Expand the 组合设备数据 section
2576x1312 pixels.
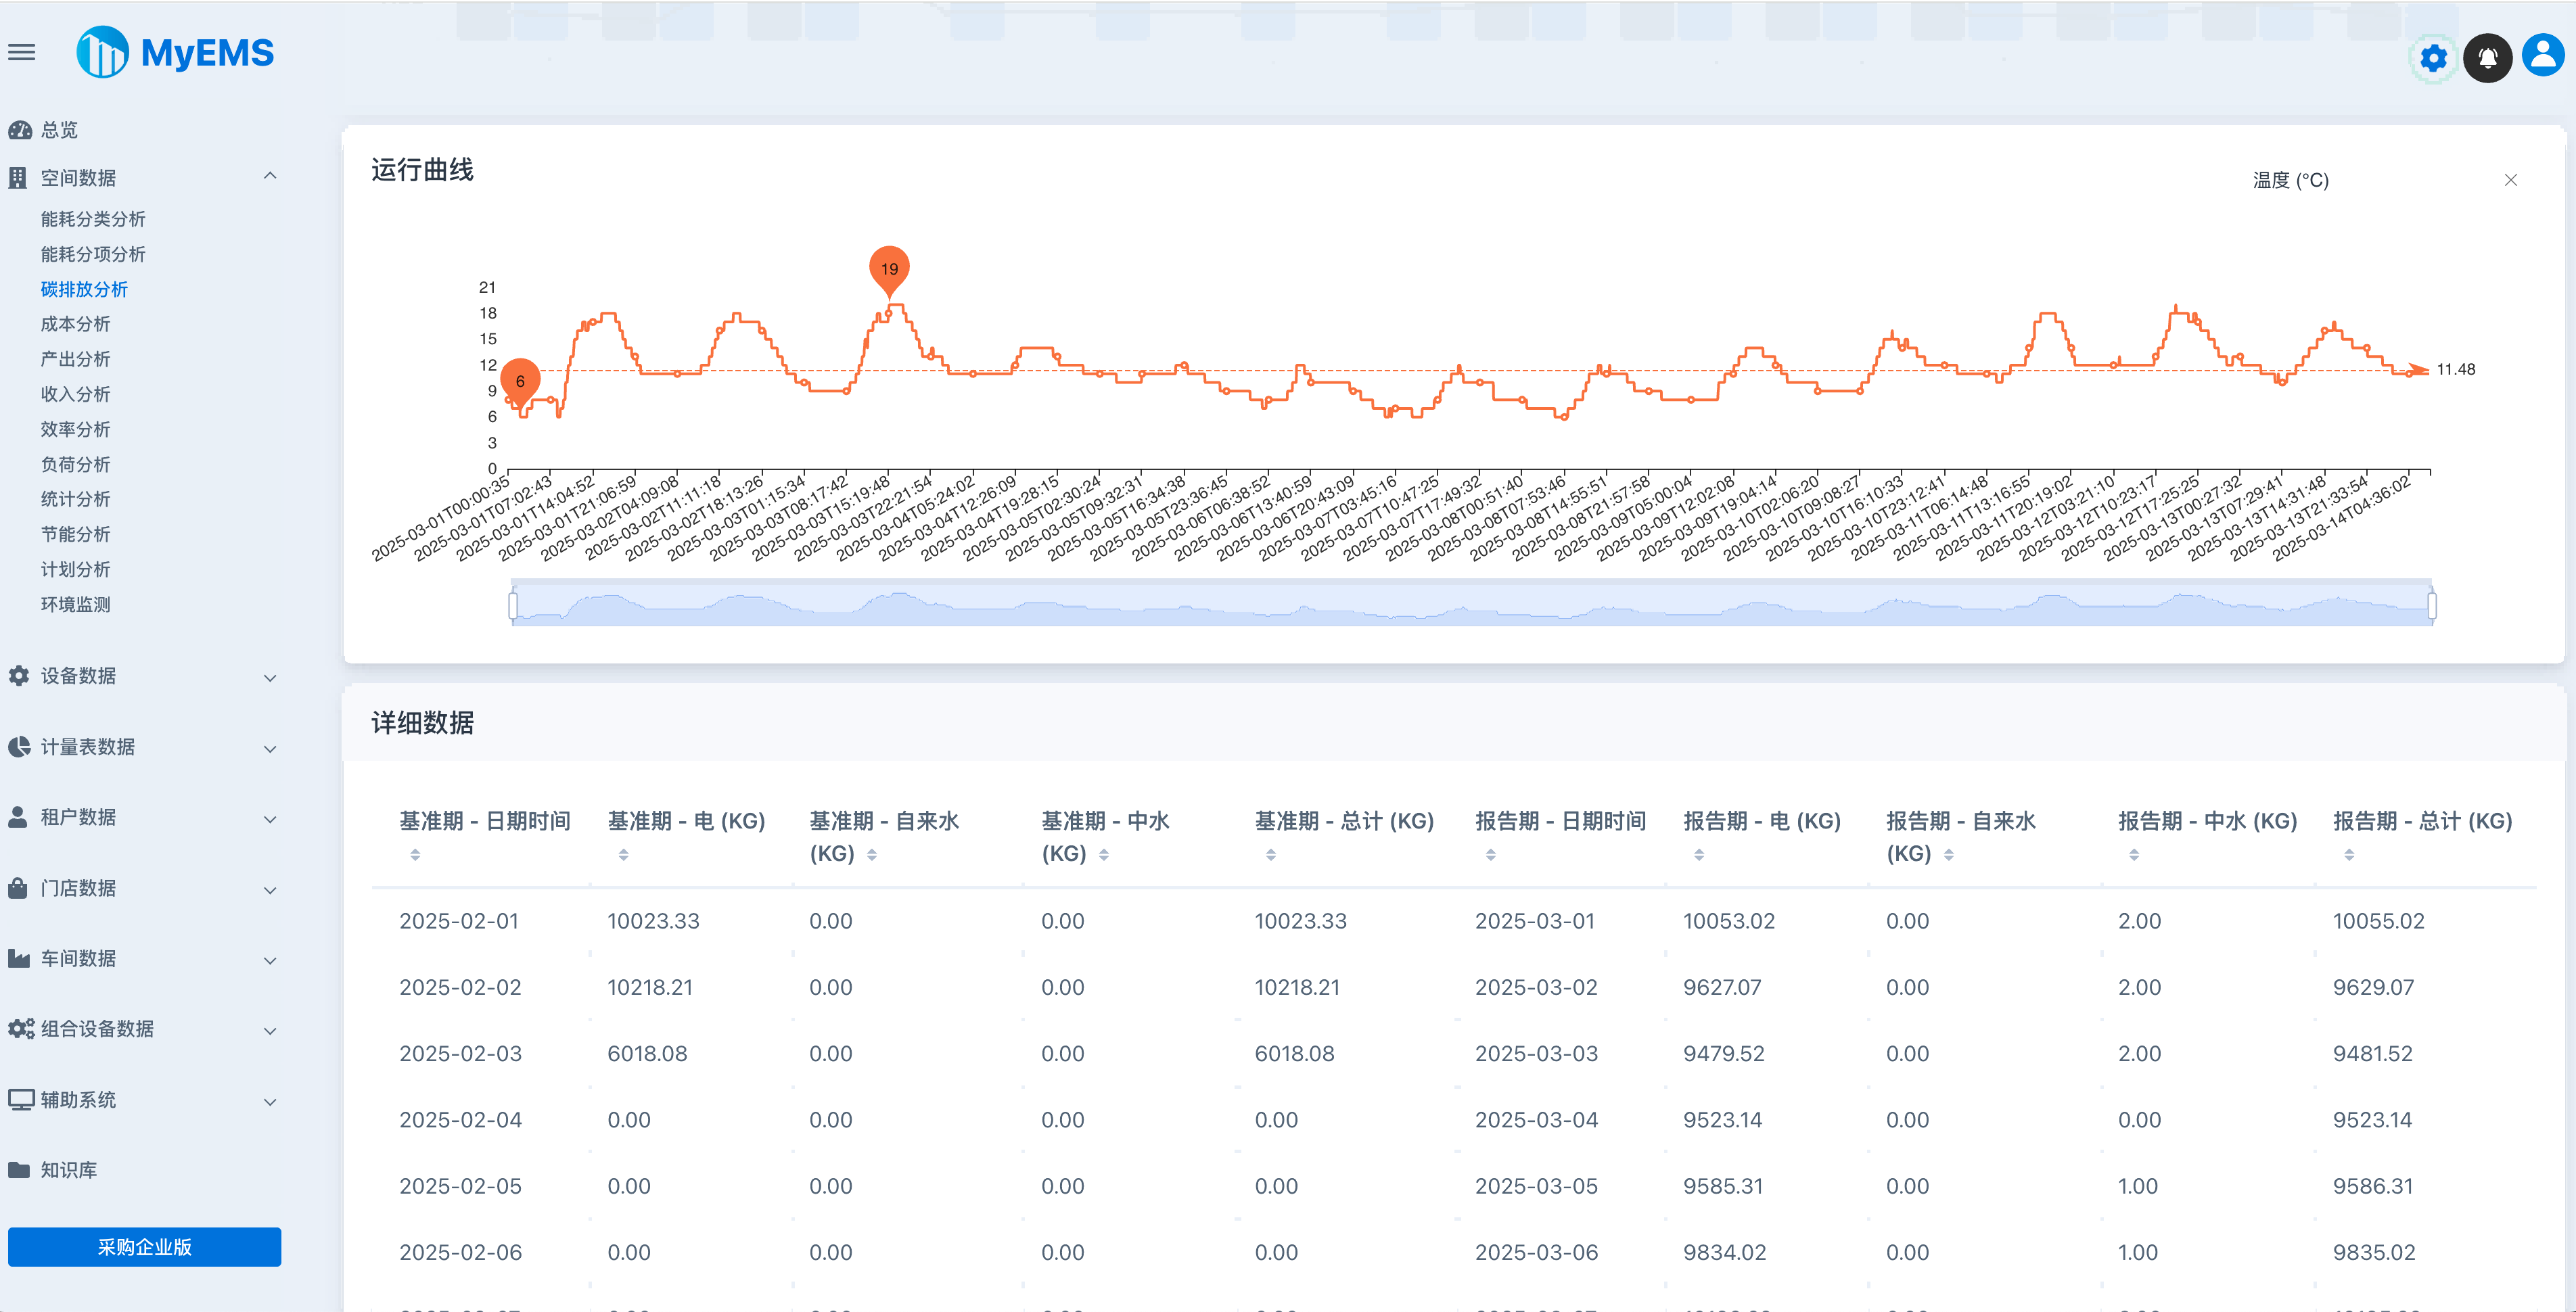(269, 1031)
